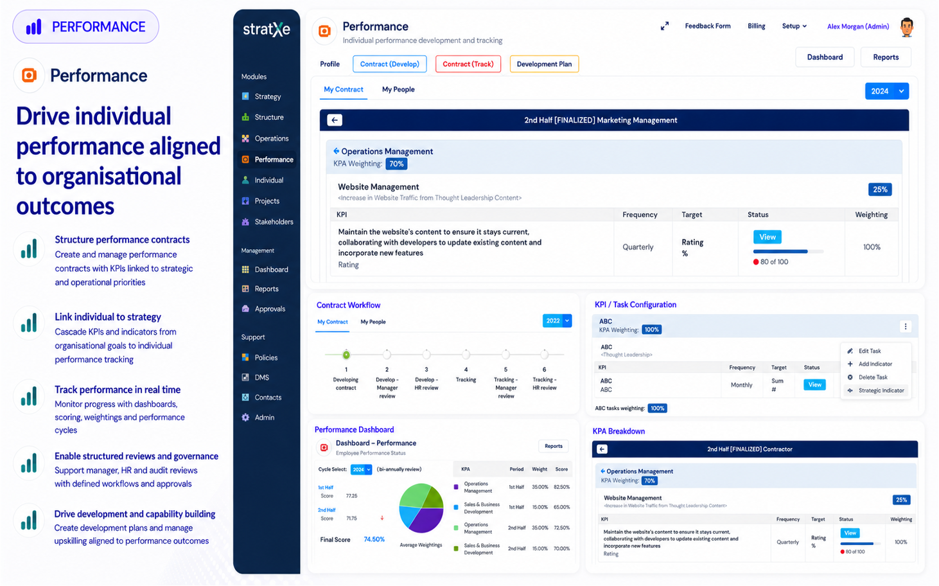Click the Dashboard grid icon under Management
Image resolution: width=939 pixels, height=586 pixels.
[x=245, y=270]
